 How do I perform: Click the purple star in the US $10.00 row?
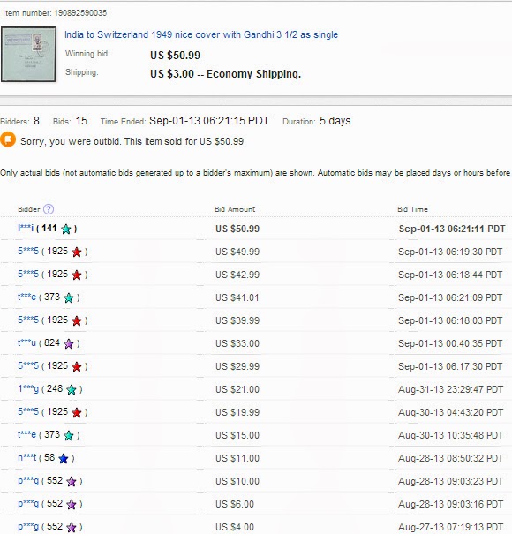point(72,482)
